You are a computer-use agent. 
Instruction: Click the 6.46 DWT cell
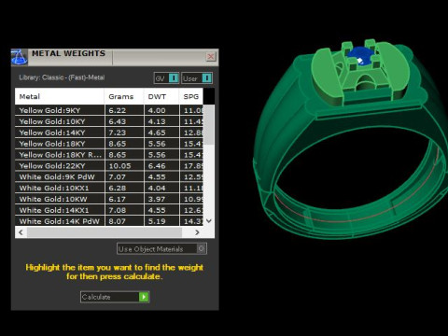click(161, 166)
